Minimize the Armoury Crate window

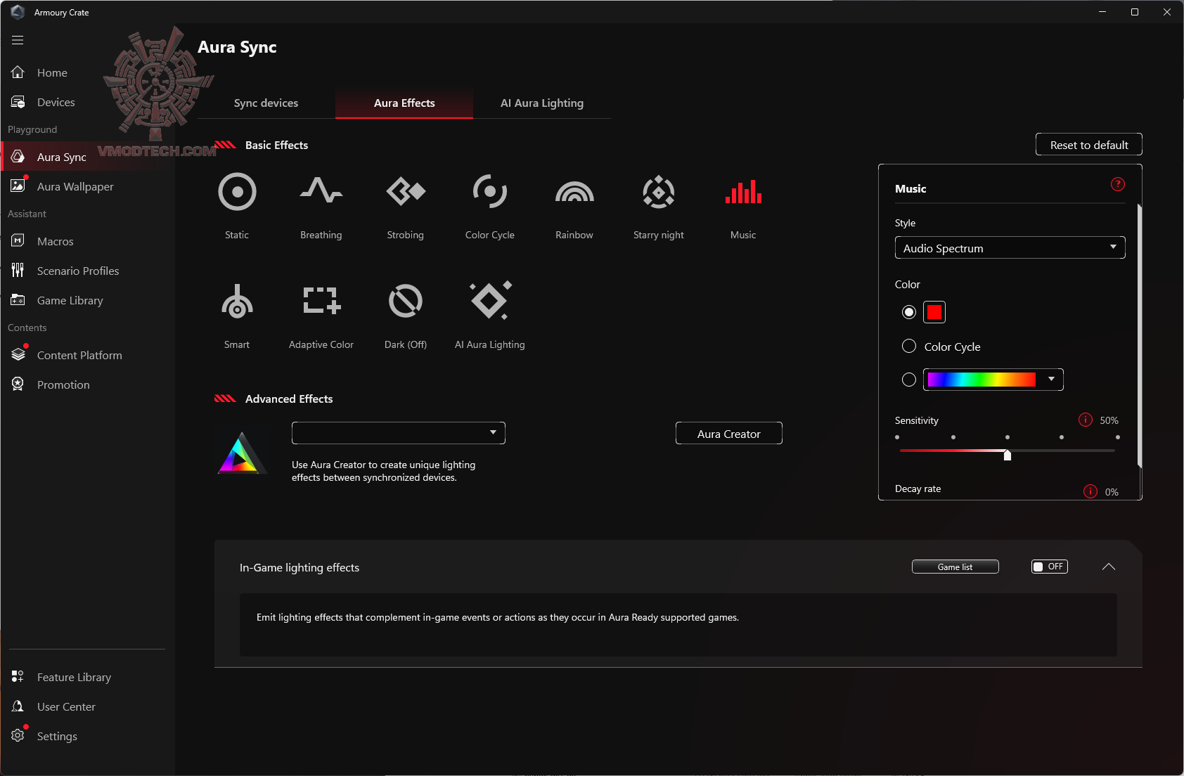tap(1102, 12)
